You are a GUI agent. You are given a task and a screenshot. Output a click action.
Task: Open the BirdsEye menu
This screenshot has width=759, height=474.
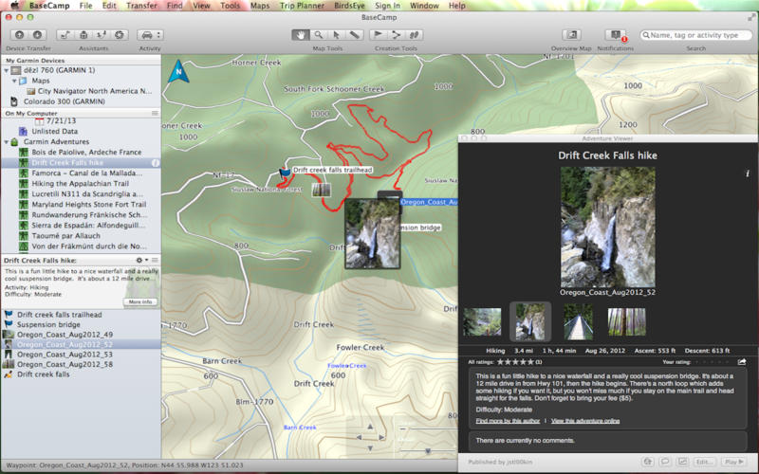click(346, 6)
